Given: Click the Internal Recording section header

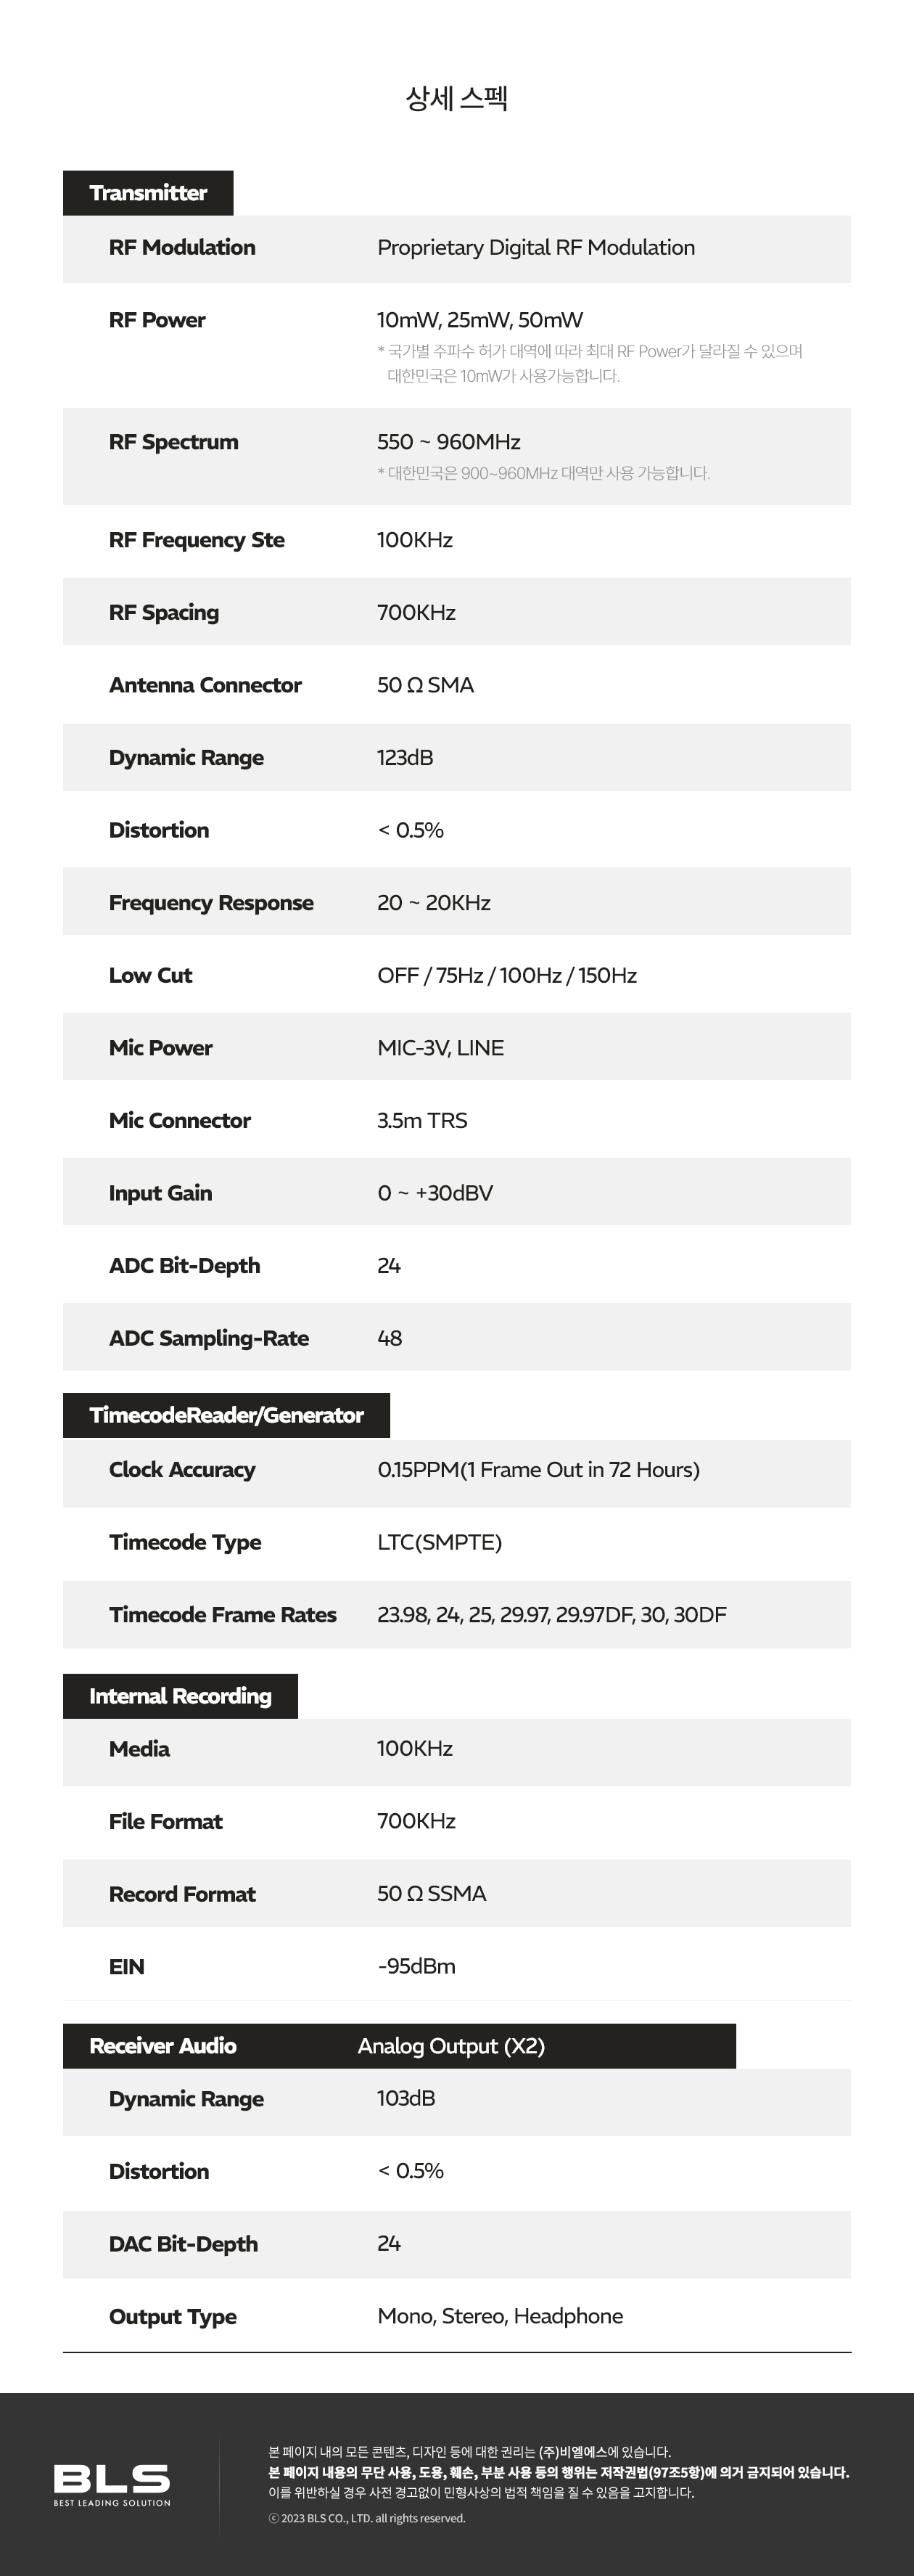Looking at the screenshot, I should 180,1696.
